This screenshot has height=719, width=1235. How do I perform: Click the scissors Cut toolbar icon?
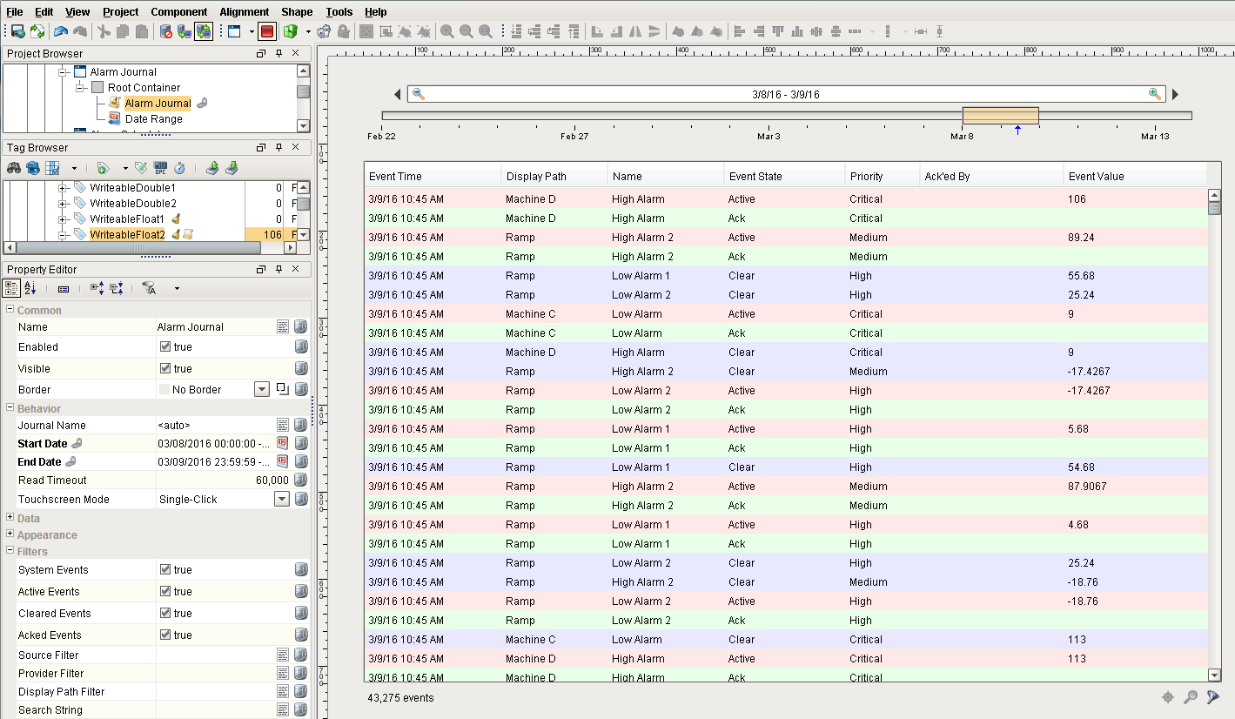tap(104, 31)
